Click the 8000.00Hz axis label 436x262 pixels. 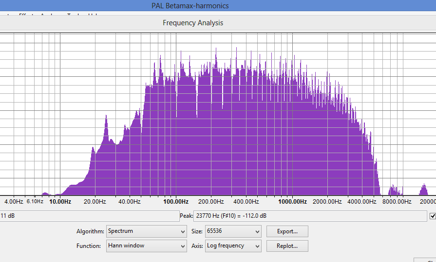[397, 202]
